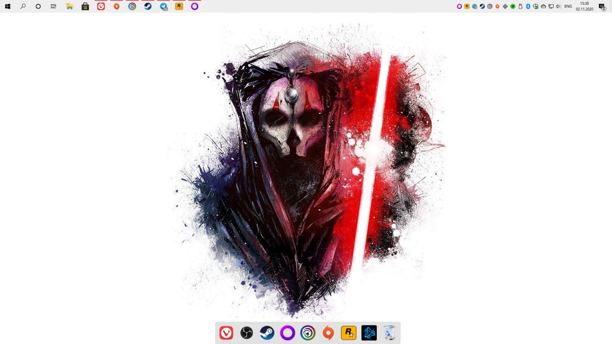Switch to Steam on the top taskbar
The image size is (612, 344).
click(148, 7)
